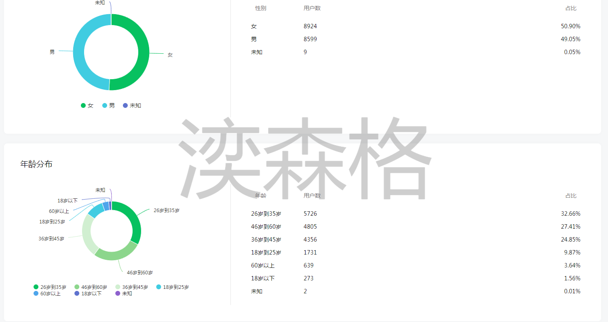Toggle 18岁以下 in the age chart legend
Image resolution: width=608 pixels, height=322 pixels.
pos(88,294)
